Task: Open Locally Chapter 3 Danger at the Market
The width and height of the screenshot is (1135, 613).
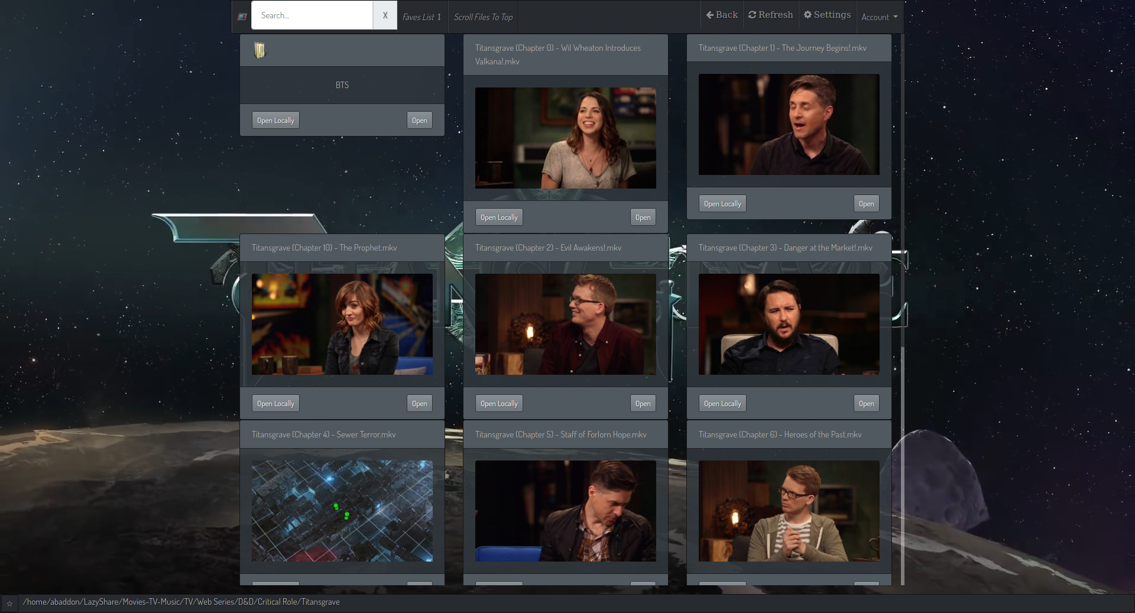Action: [x=722, y=403]
